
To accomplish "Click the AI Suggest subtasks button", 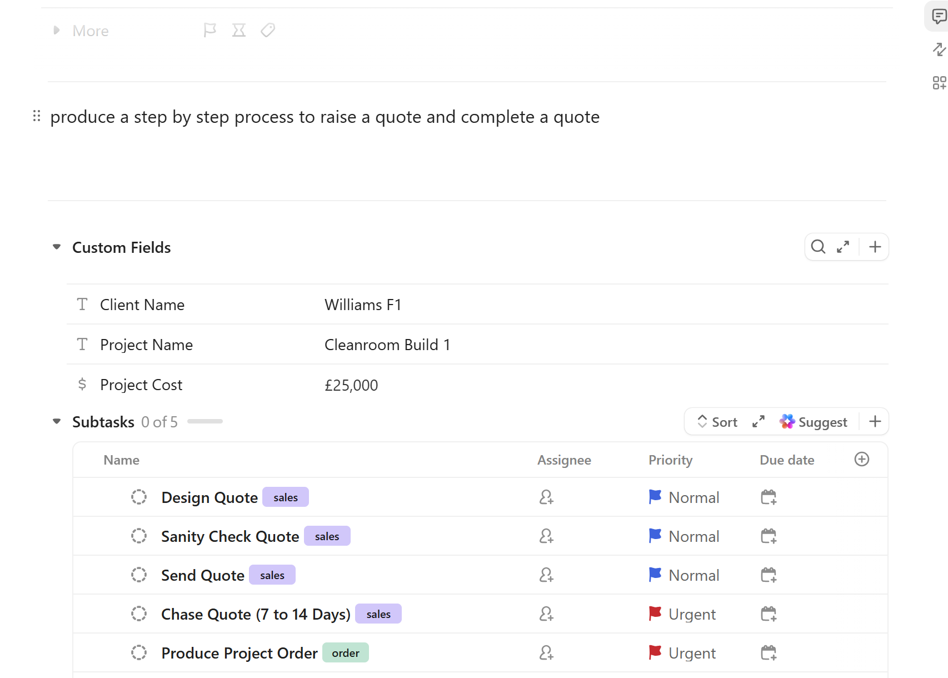I will pos(814,422).
